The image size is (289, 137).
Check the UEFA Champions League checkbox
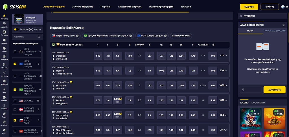click(x=15, y=52)
